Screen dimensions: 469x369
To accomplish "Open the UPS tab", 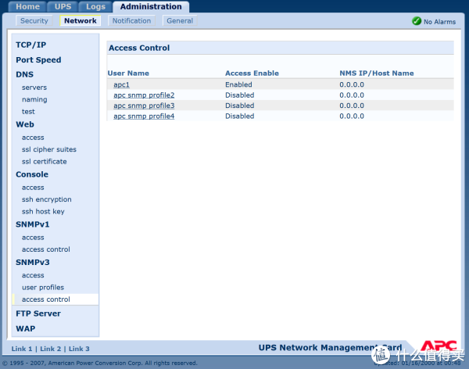I will pos(63,6).
